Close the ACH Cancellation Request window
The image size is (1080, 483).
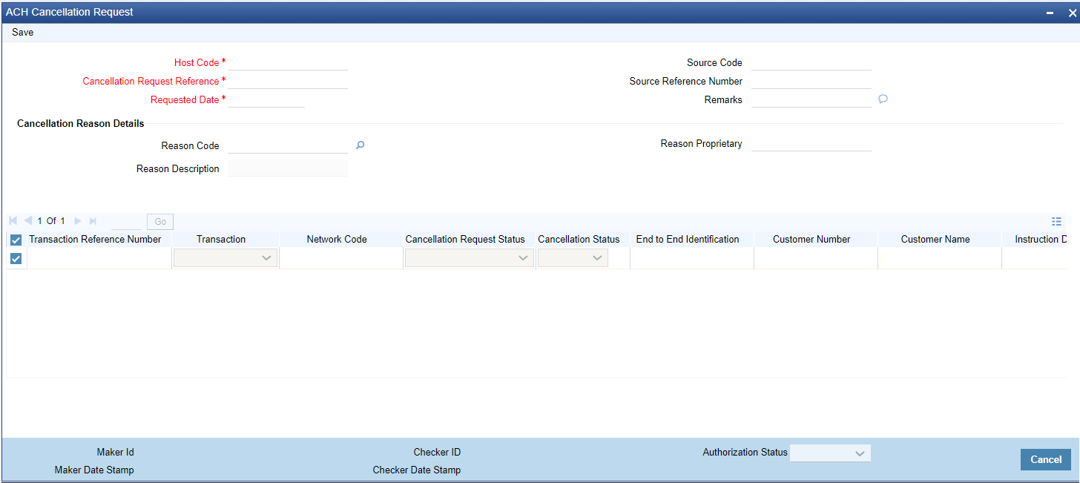pyautogui.click(x=1071, y=13)
